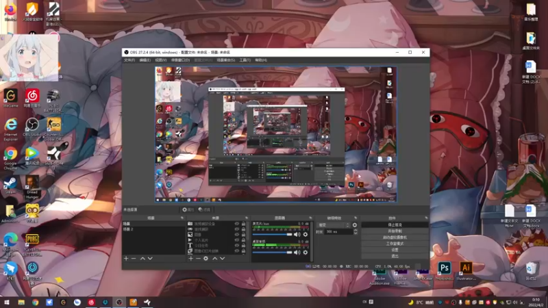The width and height of the screenshot is (548, 308).
Task: Open the 停靠窗口(D) menu
Action: point(180,60)
